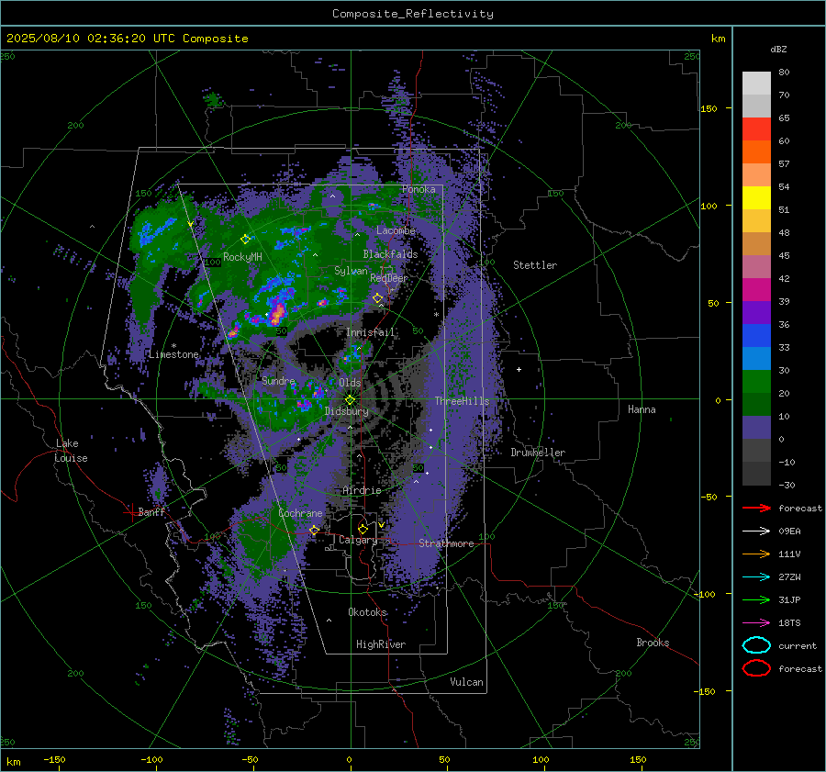
Task: Choose the green 31JP arrow legend icon
Action: click(x=756, y=599)
